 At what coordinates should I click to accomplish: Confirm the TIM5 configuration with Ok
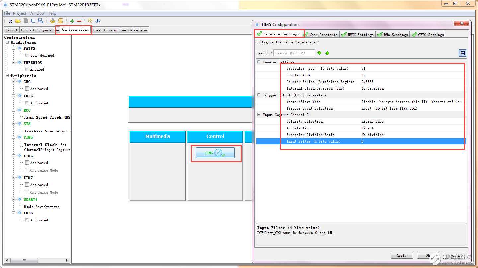[428, 255]
